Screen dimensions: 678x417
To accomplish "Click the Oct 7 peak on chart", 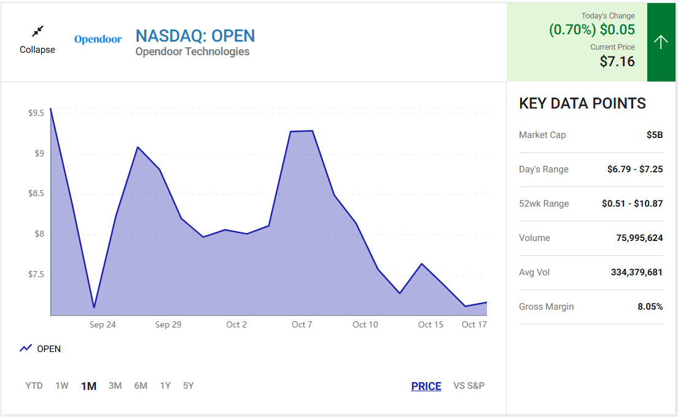I will [313, 131].
